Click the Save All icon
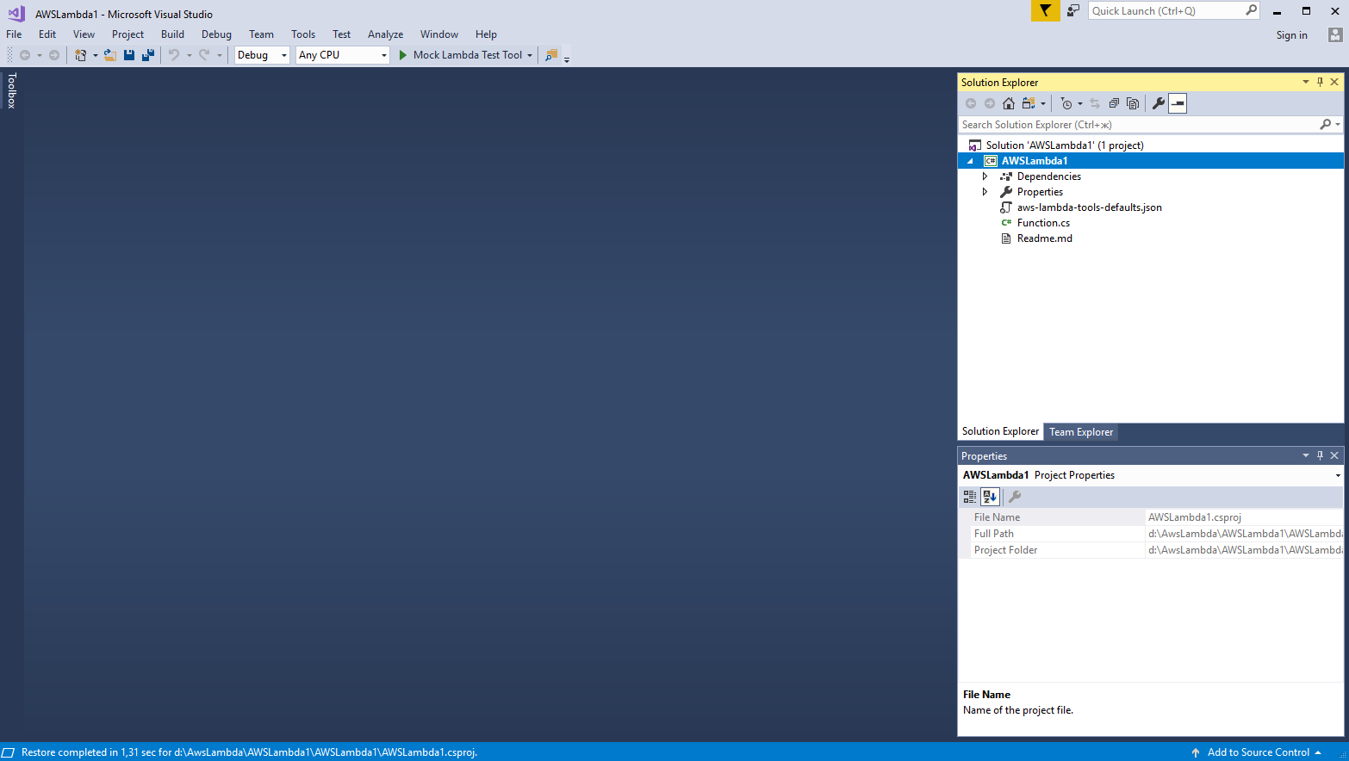The height and width of the screenshot is (761, 1349). click(148, 55)
